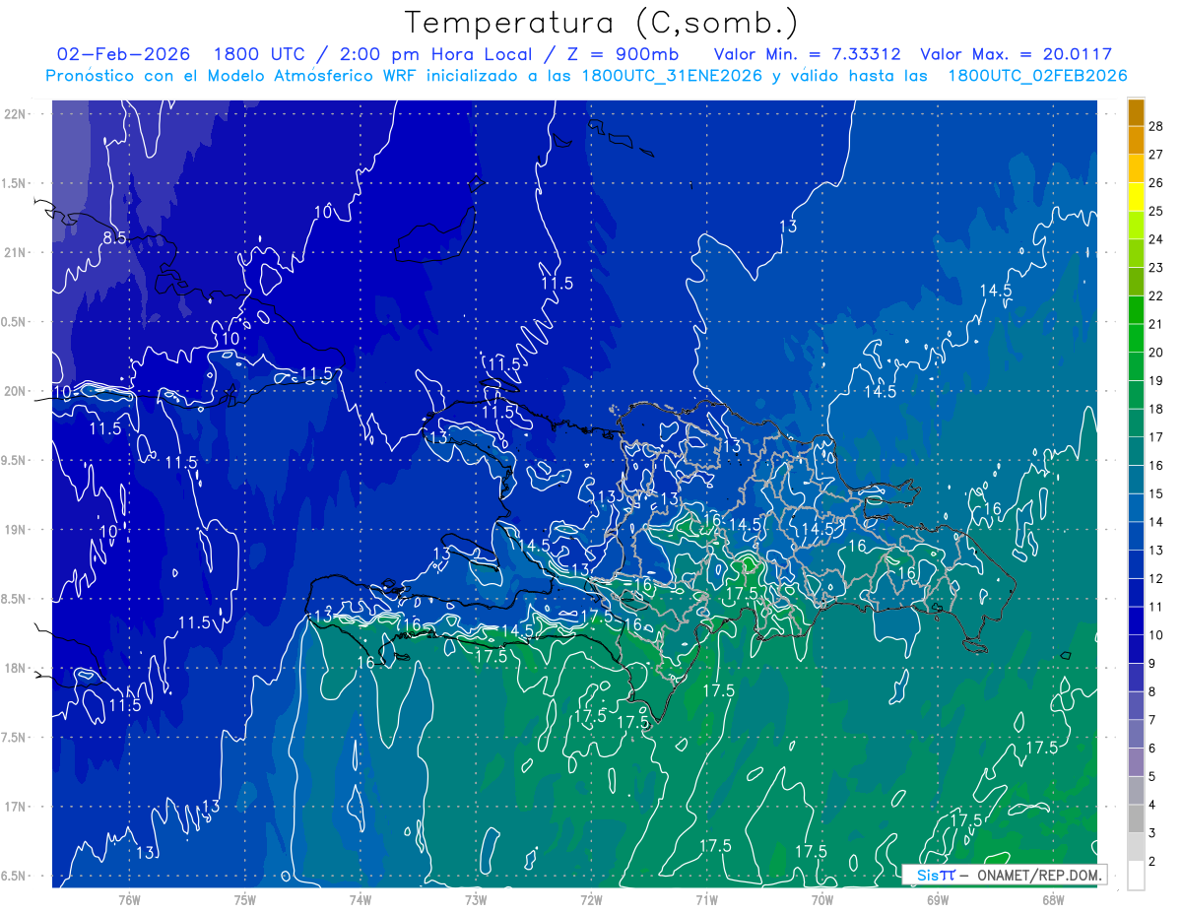Click the "ONAMET/REP.DOM." credit label
The image size is (1182, 913).
[1039, 876]
